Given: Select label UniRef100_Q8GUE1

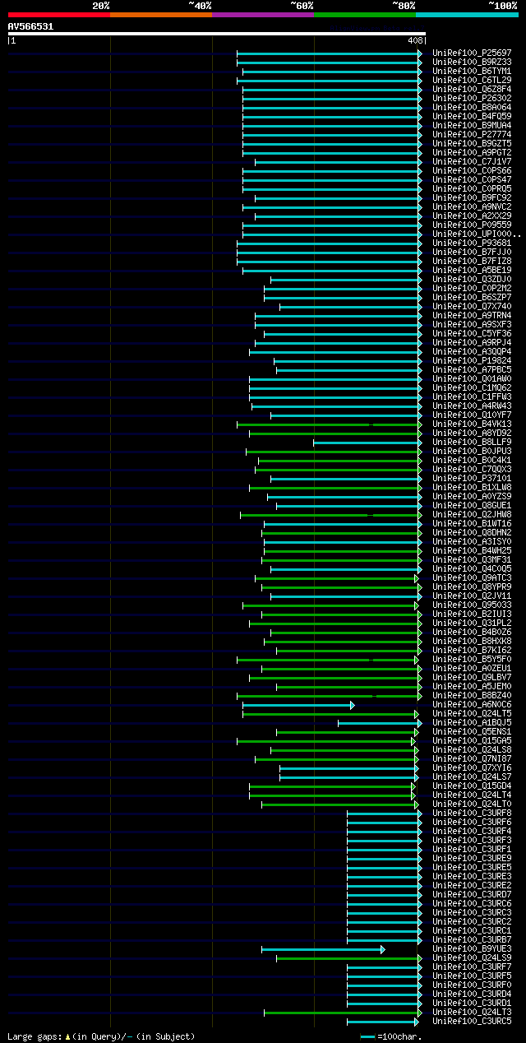Looking at the screenshot, I should [x=472, y=505].
